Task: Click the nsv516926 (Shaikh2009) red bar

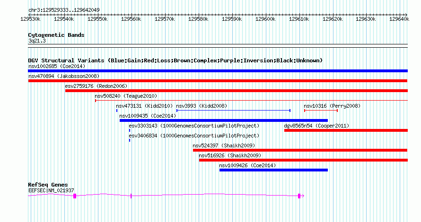Action: pos(303,160)
